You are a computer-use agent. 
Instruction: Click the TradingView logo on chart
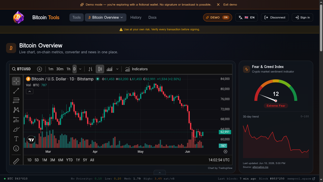[x=31, y=140]
